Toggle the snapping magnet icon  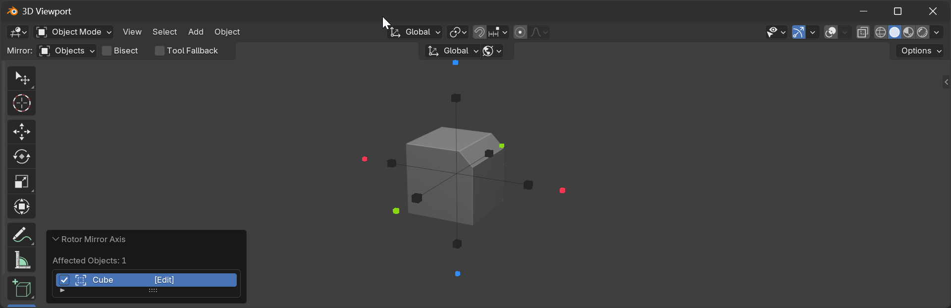[479, 32]
